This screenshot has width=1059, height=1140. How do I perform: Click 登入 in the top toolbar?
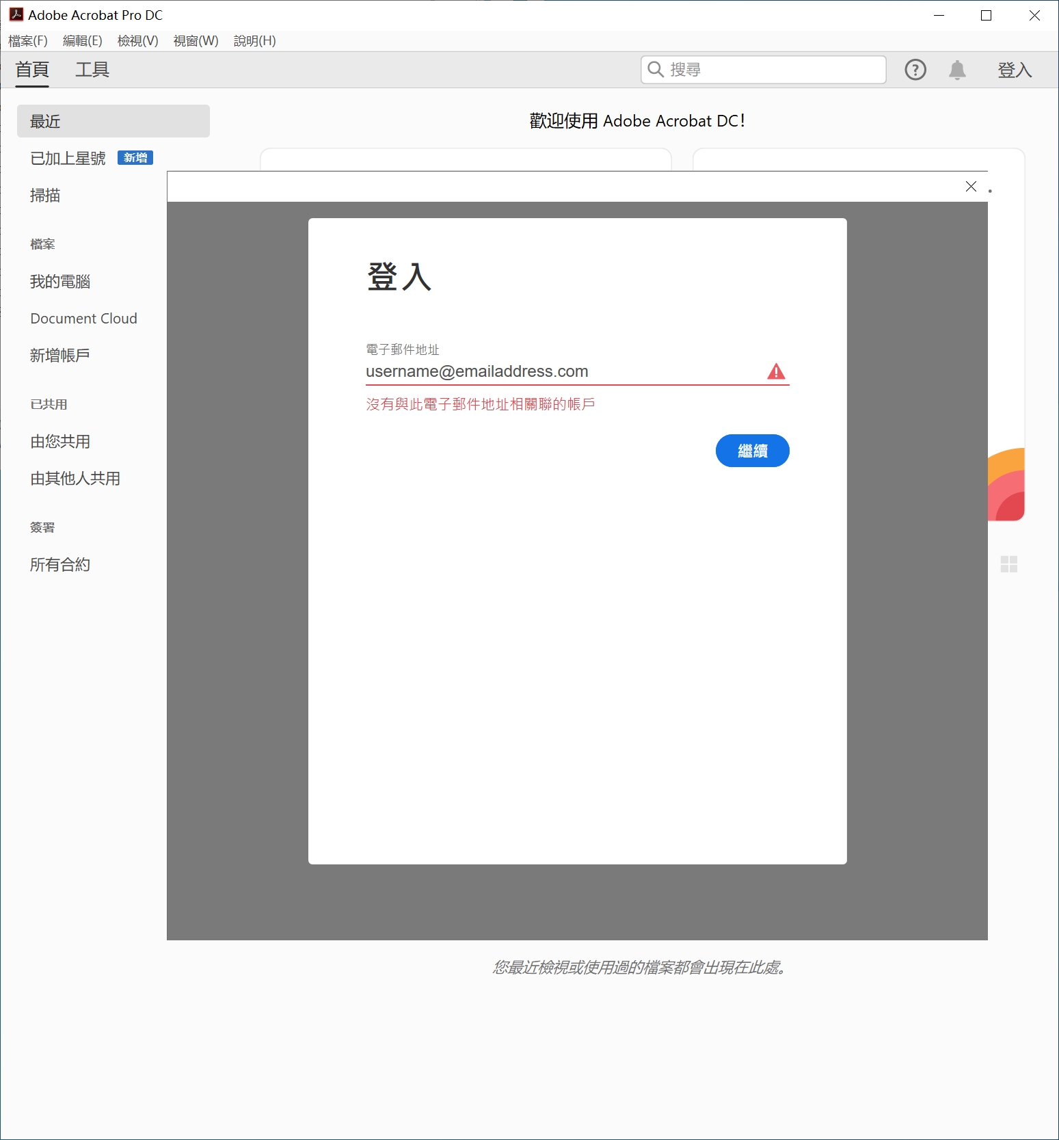point(1015,70)
